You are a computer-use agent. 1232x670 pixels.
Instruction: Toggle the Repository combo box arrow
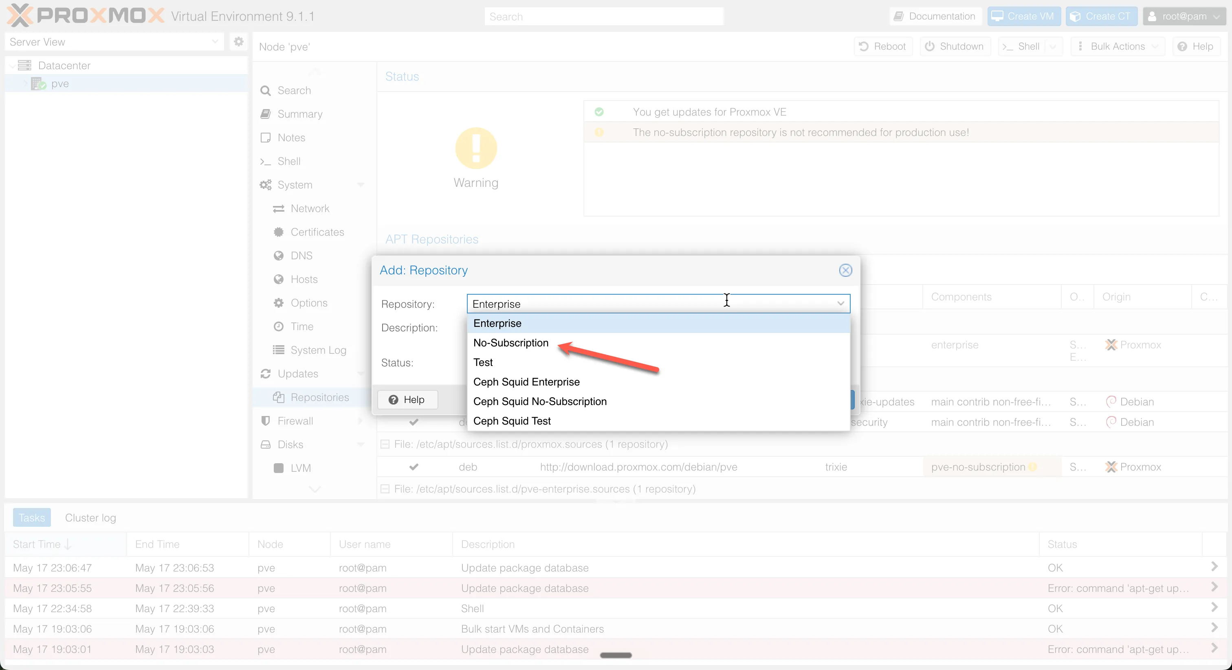(840, 304)
